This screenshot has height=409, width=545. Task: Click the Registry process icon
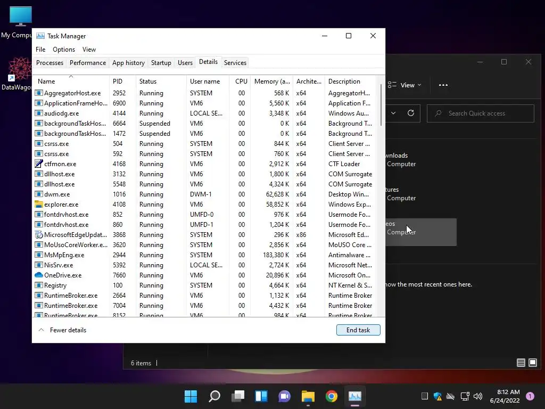pyautogui.click(x=38, y=285)
